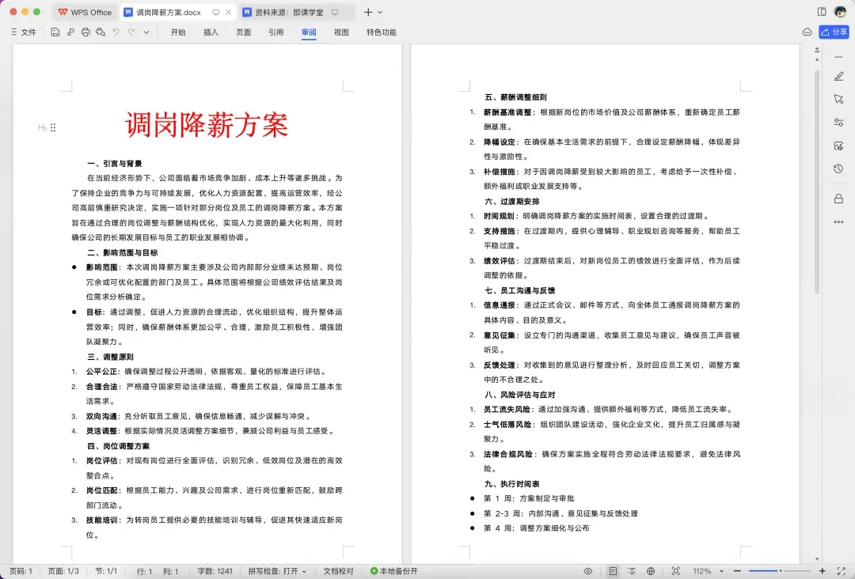The height and width of the screenshot is (579, 855).
Task: Switch to the 开始 ribbon tab
Action: pyautogui.click(x=178, y=32)
